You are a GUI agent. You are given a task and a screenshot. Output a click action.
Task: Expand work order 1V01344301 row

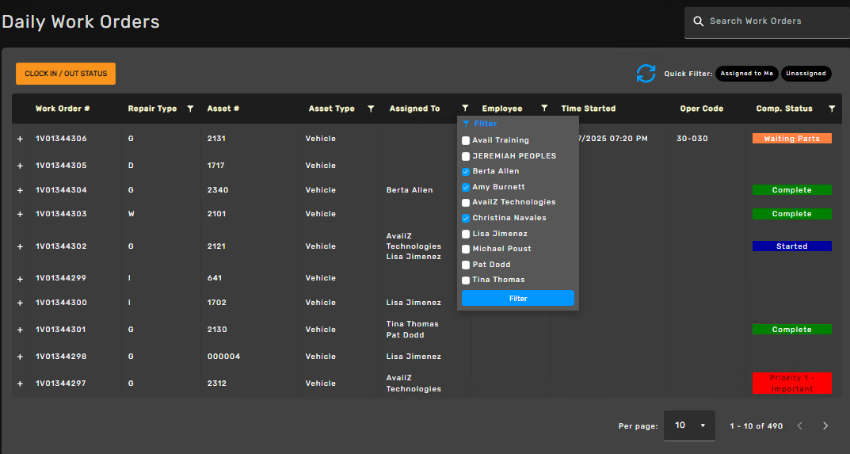click(20, 330)
